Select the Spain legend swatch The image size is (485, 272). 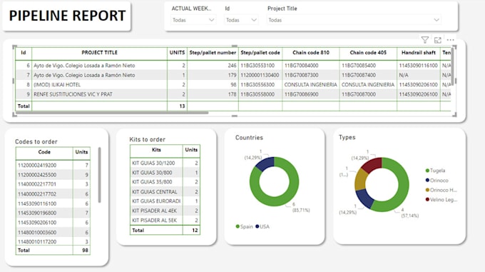click(238, 226)
